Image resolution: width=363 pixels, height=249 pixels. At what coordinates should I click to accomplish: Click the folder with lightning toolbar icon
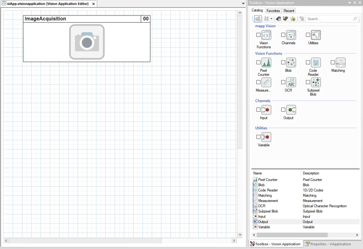[285, 19]
